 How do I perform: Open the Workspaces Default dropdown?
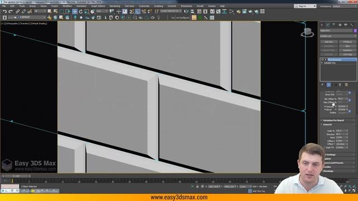click(344, 6)
